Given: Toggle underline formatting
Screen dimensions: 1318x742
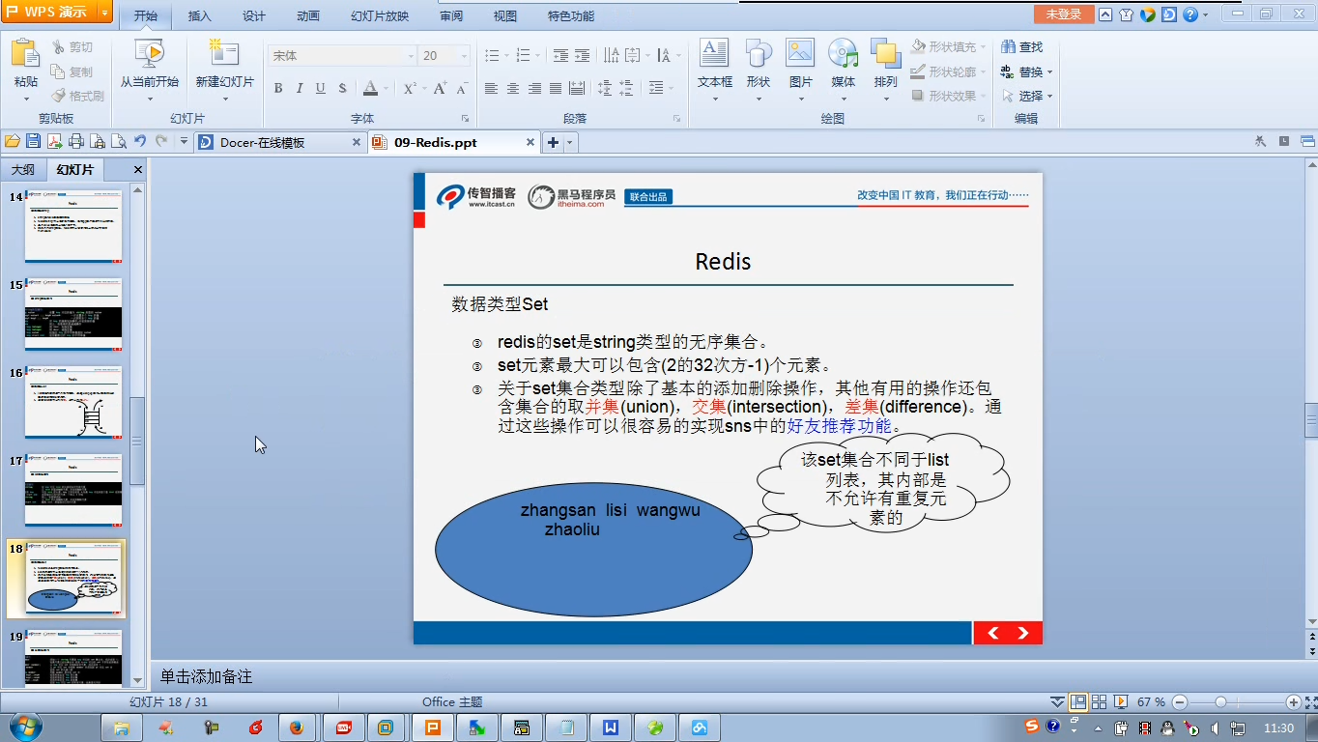Looking at the screenshot, I should [x=321, y=88].
